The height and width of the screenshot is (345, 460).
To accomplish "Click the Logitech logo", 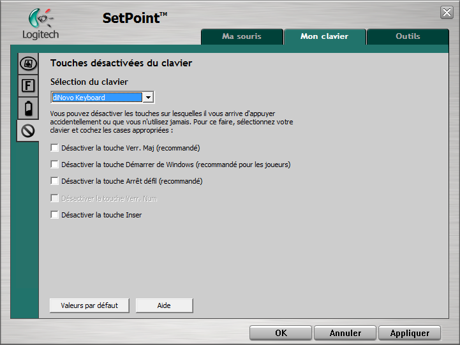I will 40,24.
